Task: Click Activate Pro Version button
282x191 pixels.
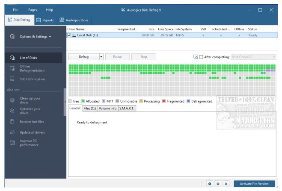Action: pyautogui.click(x=254, y=184)
